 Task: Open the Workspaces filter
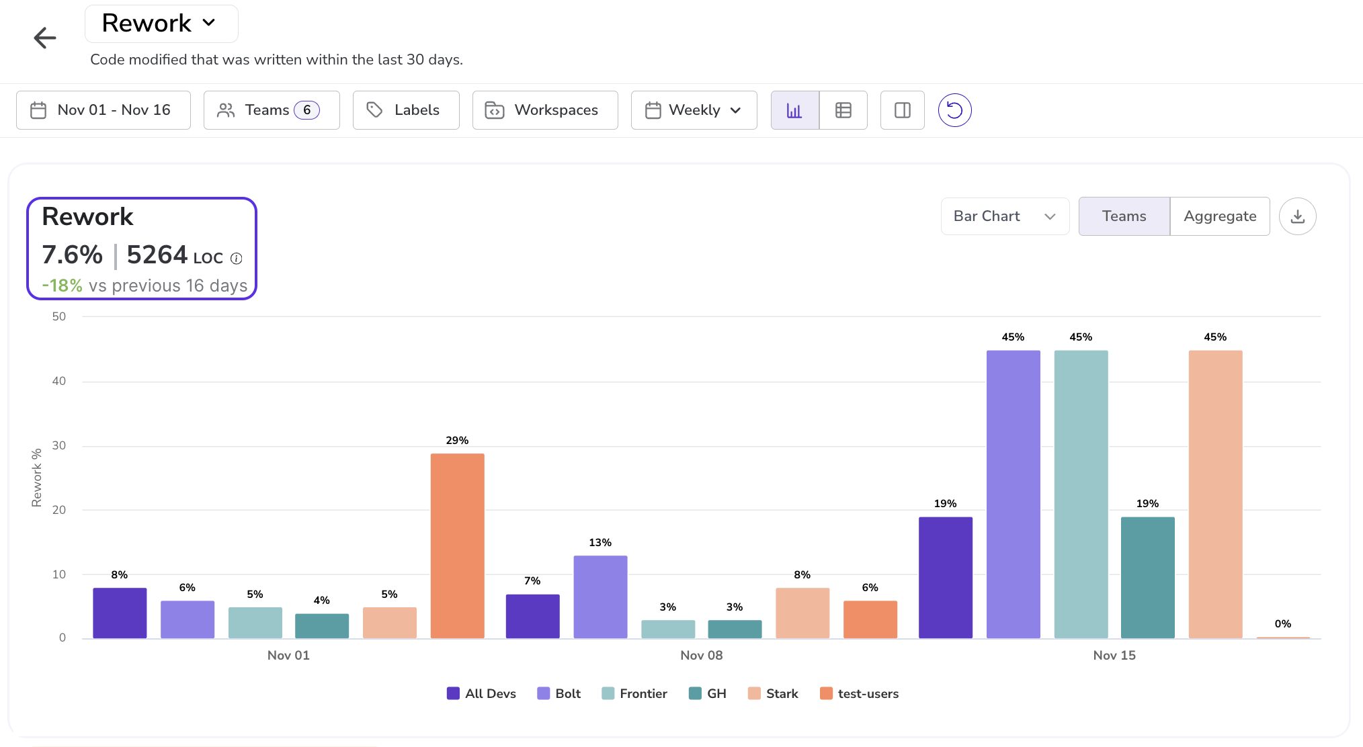click(544, 110)
